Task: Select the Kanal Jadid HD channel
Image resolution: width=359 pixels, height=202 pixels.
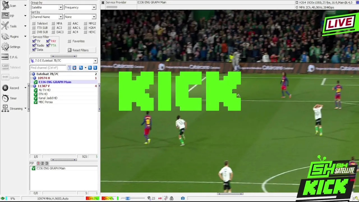Action: point(48,98)
